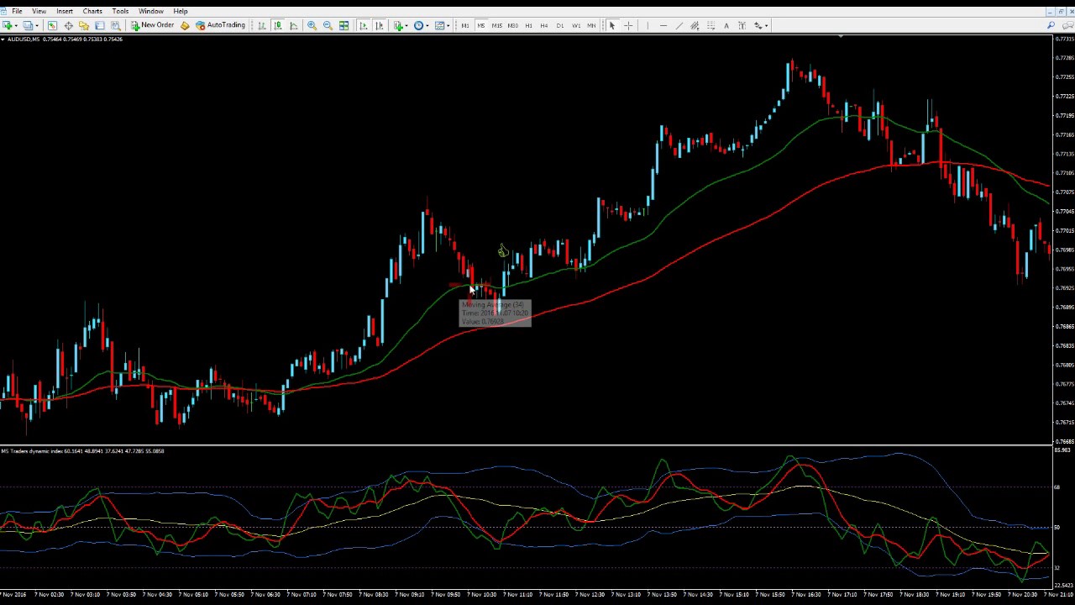Viewport: 1075px width, 605px height.
Task: Toggle Candlesticks chart mode
Action: coord(278,25)
